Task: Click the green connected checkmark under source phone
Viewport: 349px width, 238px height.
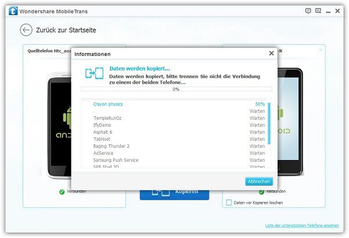Action: click(62, 191)
